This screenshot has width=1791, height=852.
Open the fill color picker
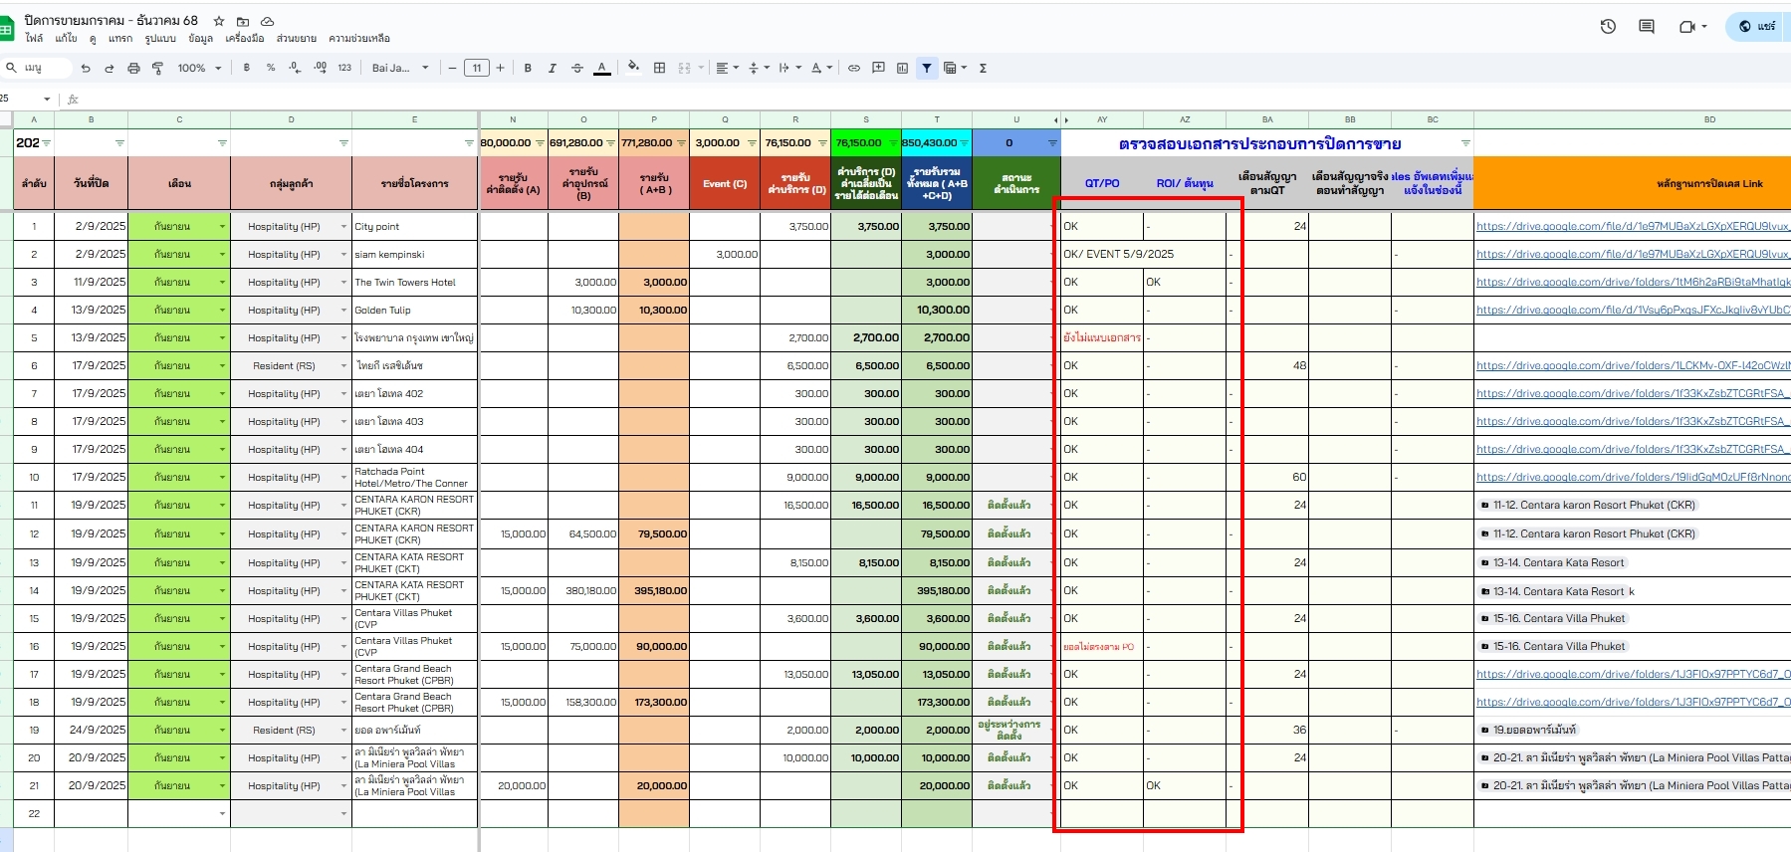[633, 68]
